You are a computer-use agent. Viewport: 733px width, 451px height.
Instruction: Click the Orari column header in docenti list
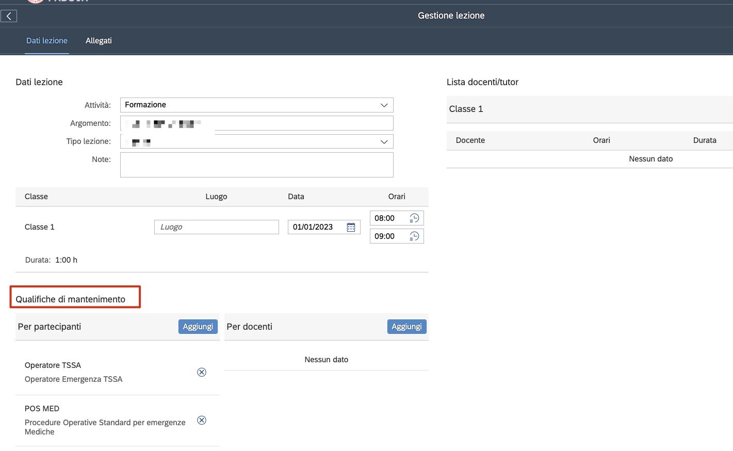601,140
